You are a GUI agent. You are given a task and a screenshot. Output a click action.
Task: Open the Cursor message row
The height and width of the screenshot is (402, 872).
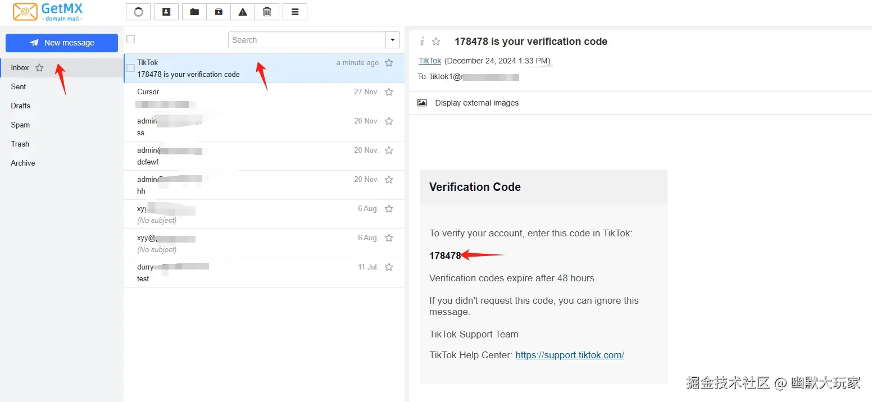264,98
